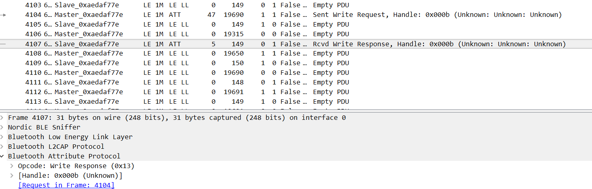Select packet 4106 from Master
This screenshot has width=592, height=189.
[241, 34]
